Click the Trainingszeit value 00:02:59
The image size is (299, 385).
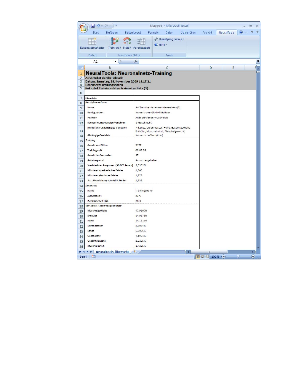141,150
